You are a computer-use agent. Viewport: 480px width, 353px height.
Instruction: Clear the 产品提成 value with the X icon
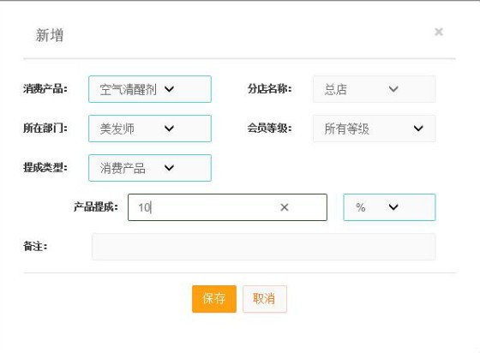pyautogui.click(x=285, y=207)
